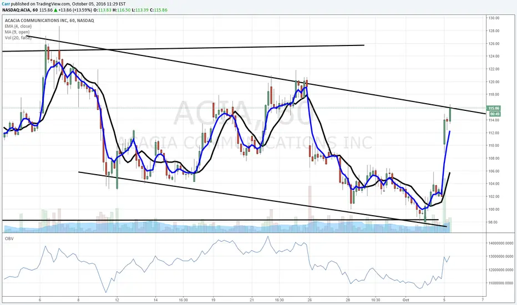The width and height of the screenshot is (517, 305).
Task: Click the 21 date label on time axis
Action: [252, 300]
